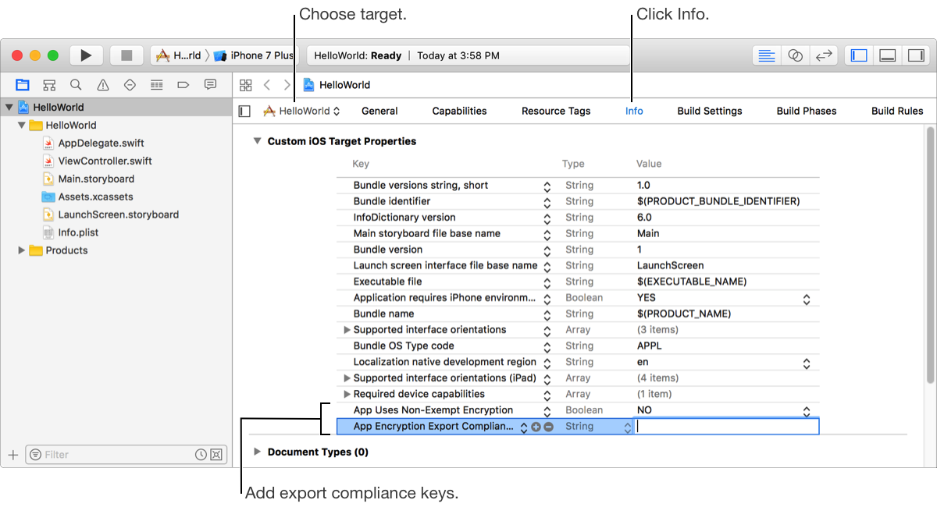Open the Test navigator diamond icon
This screenshot has height=507, width=937.
click(130, 84)
